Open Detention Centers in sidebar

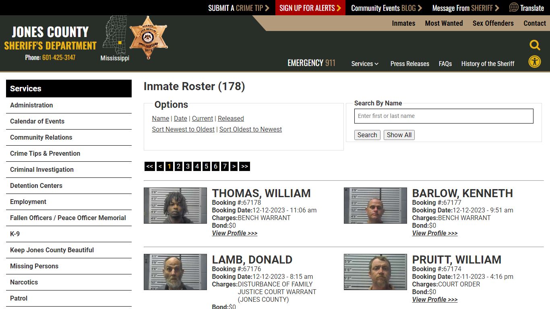coord(69,186)
